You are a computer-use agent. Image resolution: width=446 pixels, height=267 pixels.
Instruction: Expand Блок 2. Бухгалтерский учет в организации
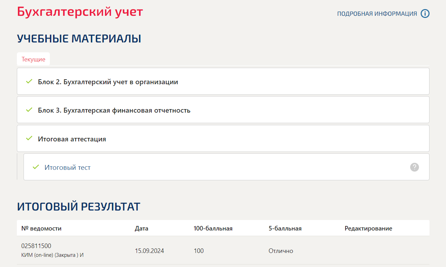tap(223, 81)
